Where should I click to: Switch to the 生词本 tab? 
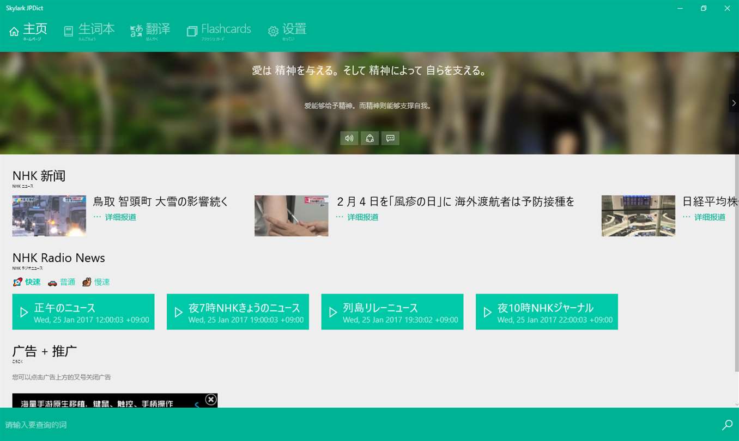89,30
